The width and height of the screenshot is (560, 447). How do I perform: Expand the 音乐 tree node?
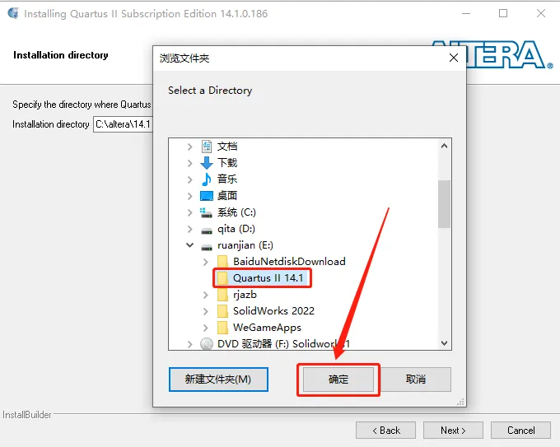(190, 179)
